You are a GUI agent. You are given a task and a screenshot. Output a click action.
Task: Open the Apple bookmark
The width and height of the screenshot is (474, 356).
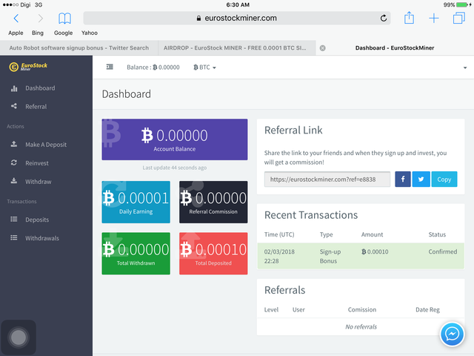16,33
